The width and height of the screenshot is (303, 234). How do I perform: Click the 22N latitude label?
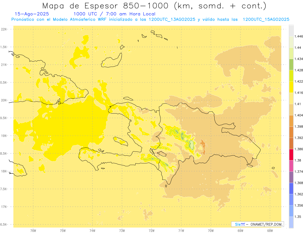click(x=4, y=29)
